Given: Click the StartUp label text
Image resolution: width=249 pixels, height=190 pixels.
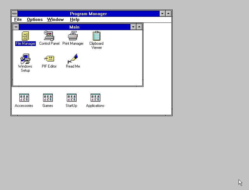Looking at the screenshot, I should [x=72, y=106].
